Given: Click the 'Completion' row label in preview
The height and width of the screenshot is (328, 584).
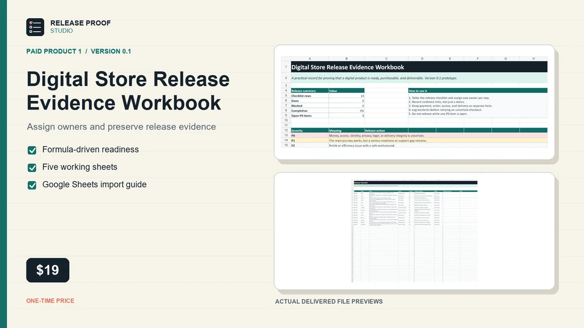Looking at the screenshot, I should click(x=309, y=111).
